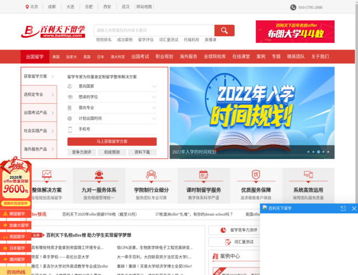Open the 在线课堂 menu item
Screen dimensions: 358x275
241,57
